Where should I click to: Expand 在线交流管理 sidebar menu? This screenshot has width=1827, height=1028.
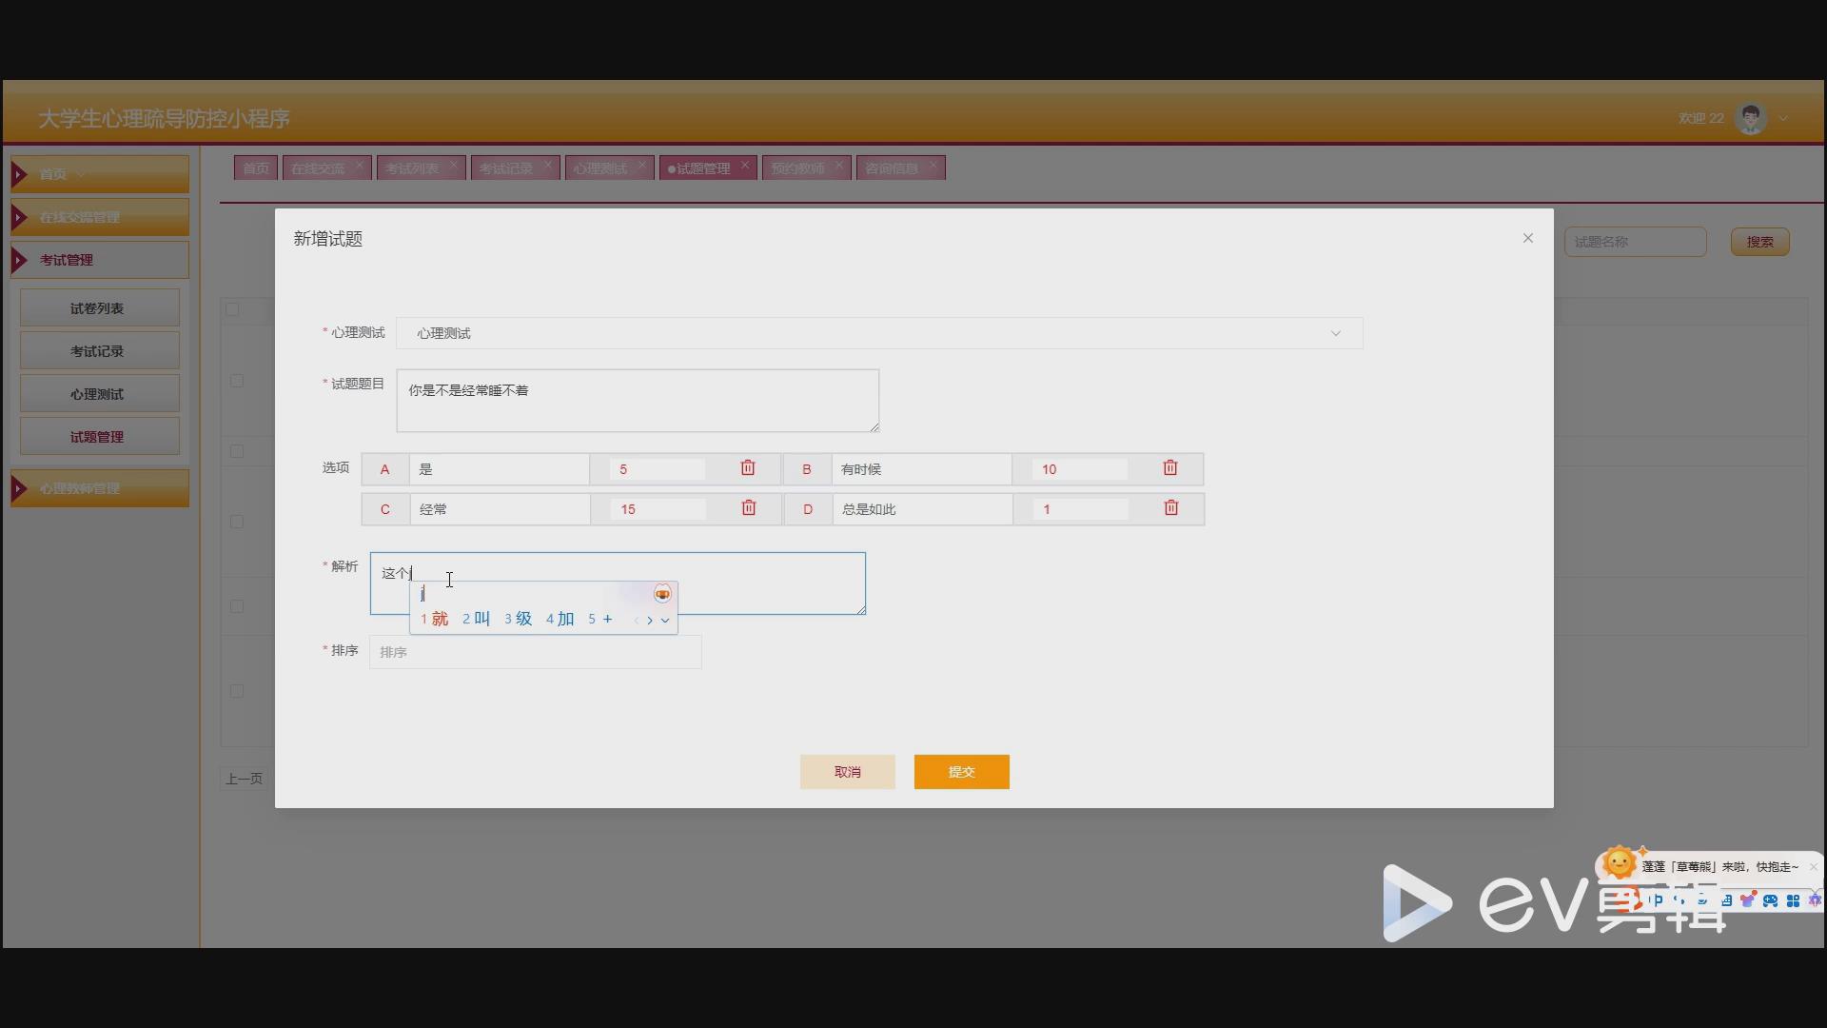tap(100, 217)
